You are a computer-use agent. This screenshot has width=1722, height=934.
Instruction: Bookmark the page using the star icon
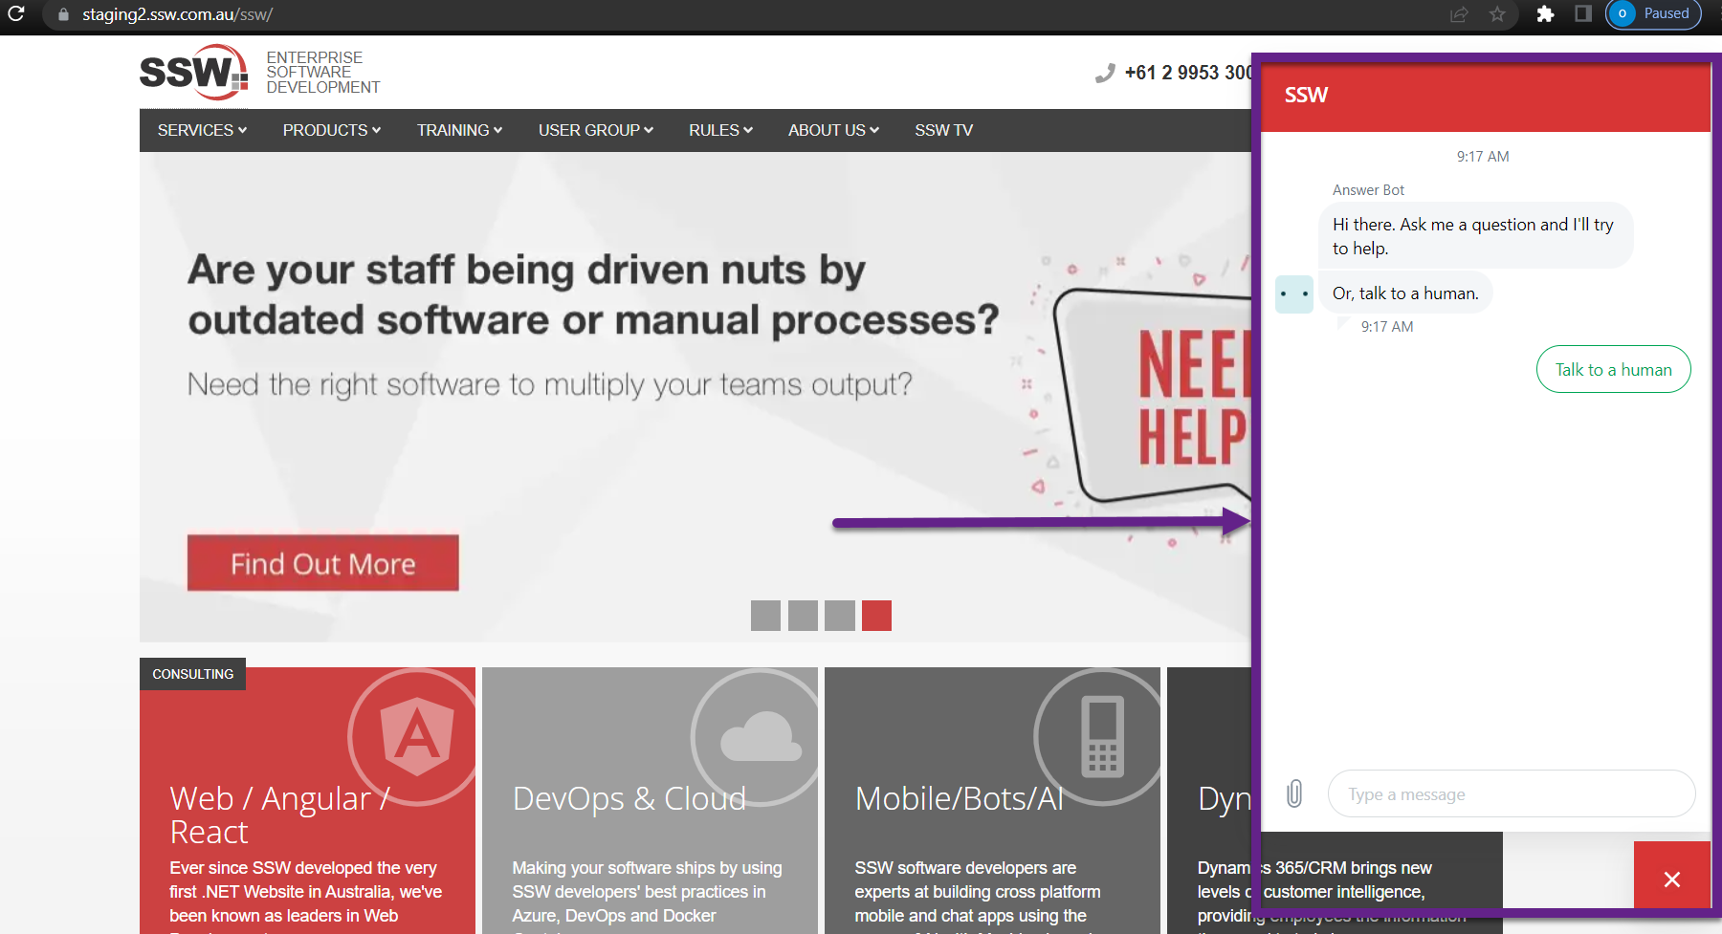point(1498,14)
